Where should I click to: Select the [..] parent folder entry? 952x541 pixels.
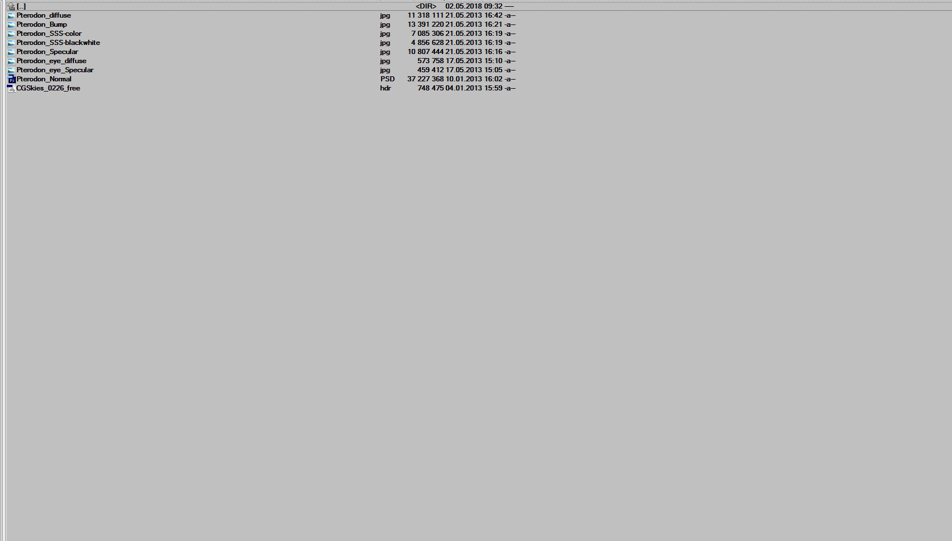coord(21,6)
